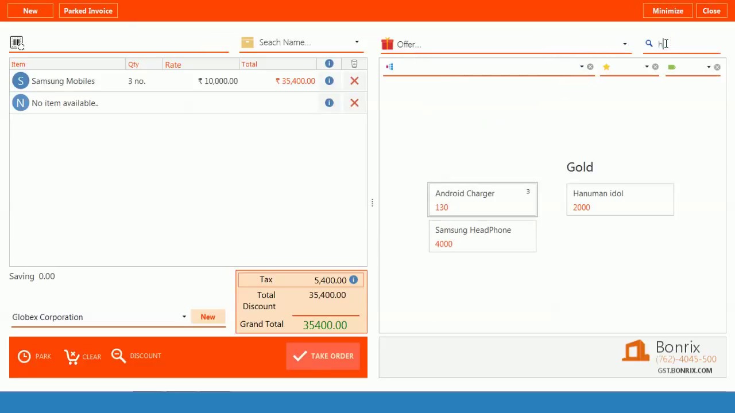This screenshot has height=413, width=735.
Task: Click the green tag filter icon
Action: point(672,67)
